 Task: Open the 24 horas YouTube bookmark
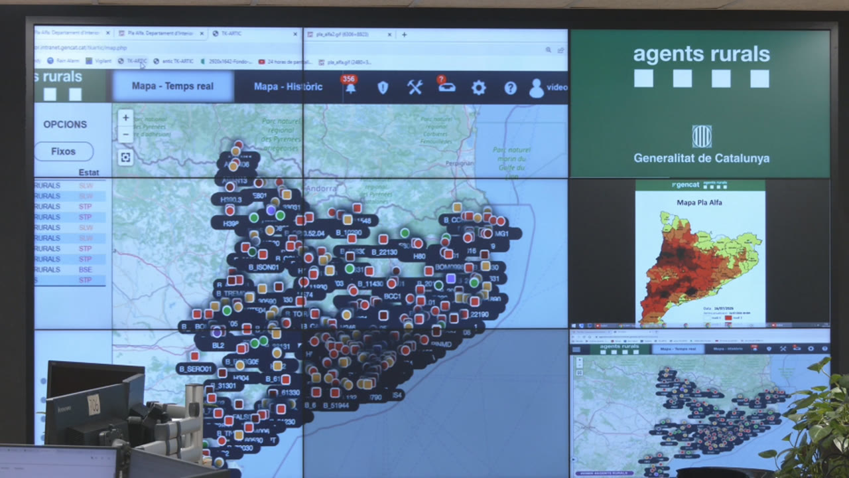286,62
